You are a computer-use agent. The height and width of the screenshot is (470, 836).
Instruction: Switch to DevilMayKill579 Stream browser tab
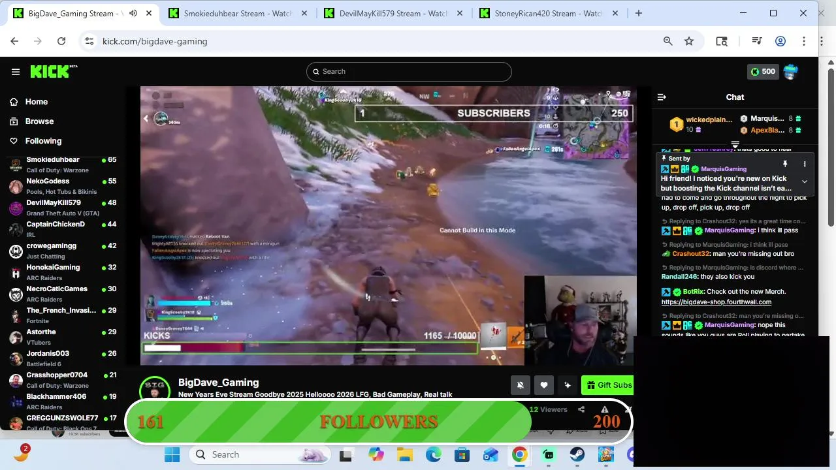394,13
